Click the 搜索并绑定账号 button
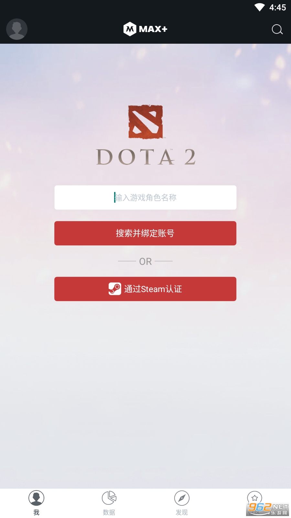The height and width of the screenshot is (518, 291). (x=145, y=233)
